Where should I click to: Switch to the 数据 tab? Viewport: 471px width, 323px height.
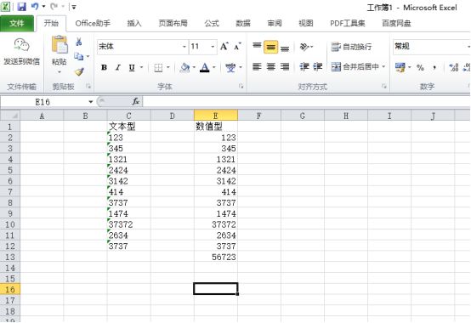click(243, 24)
